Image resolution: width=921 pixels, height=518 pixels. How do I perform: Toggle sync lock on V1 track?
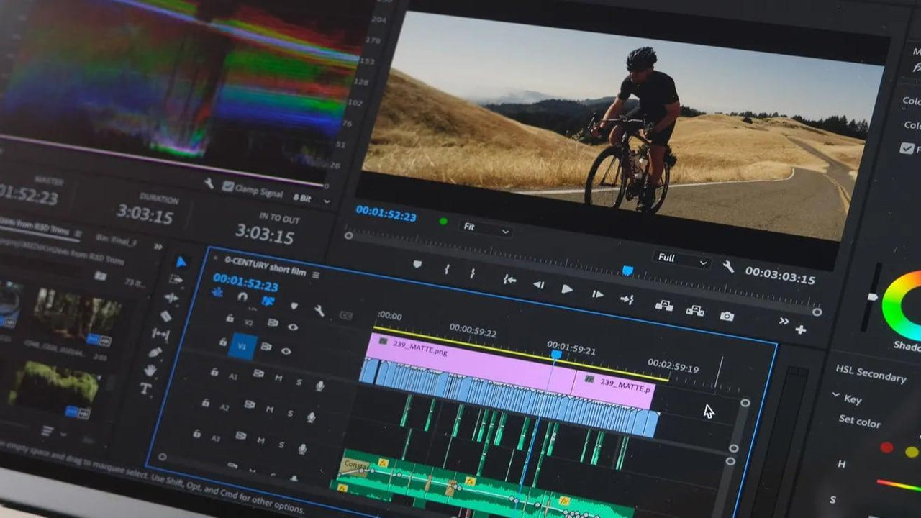coord(266,347)
